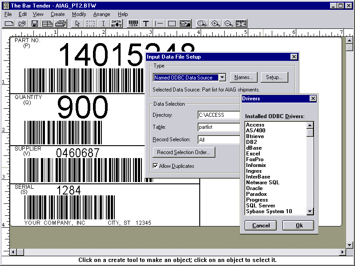Click Cancel in the Drivers dialog
This screenshot has width=355, height=266.
[261, 225]
